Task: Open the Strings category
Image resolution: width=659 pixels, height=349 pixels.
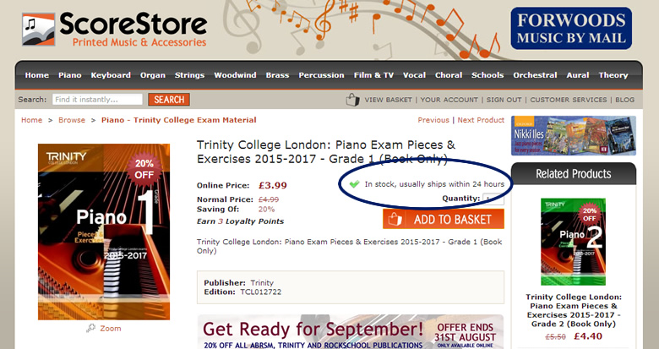Action: pyautogui.click(x=189, y=75)
